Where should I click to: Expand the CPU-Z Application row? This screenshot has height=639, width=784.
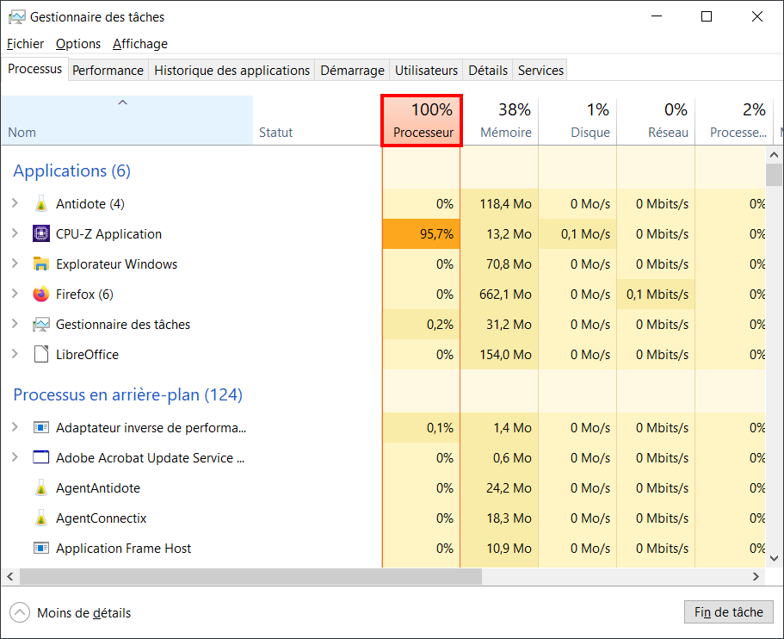click(15, 233)
